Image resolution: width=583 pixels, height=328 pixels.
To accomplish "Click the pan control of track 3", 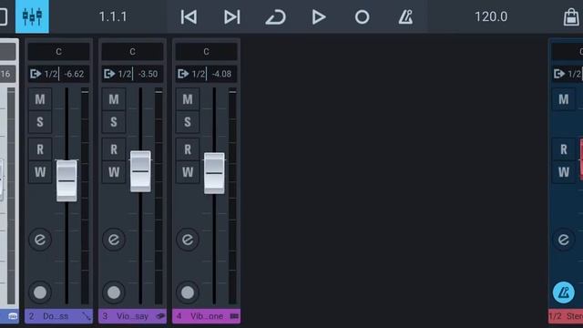I will click(132, 51).
